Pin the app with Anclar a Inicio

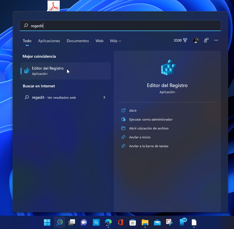(140, 137)
